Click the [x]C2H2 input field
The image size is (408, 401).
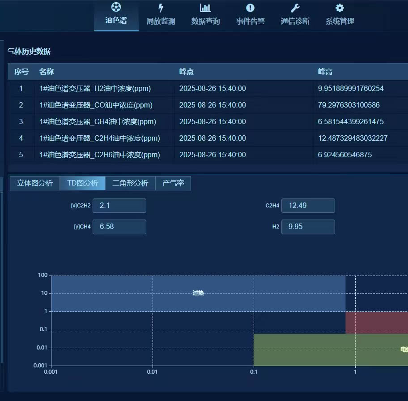(x=119, y=206)
